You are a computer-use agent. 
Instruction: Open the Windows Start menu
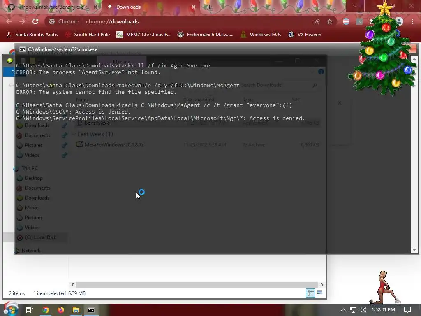11,309
